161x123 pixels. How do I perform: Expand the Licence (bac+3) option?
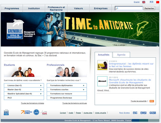[x=24, y=86]
